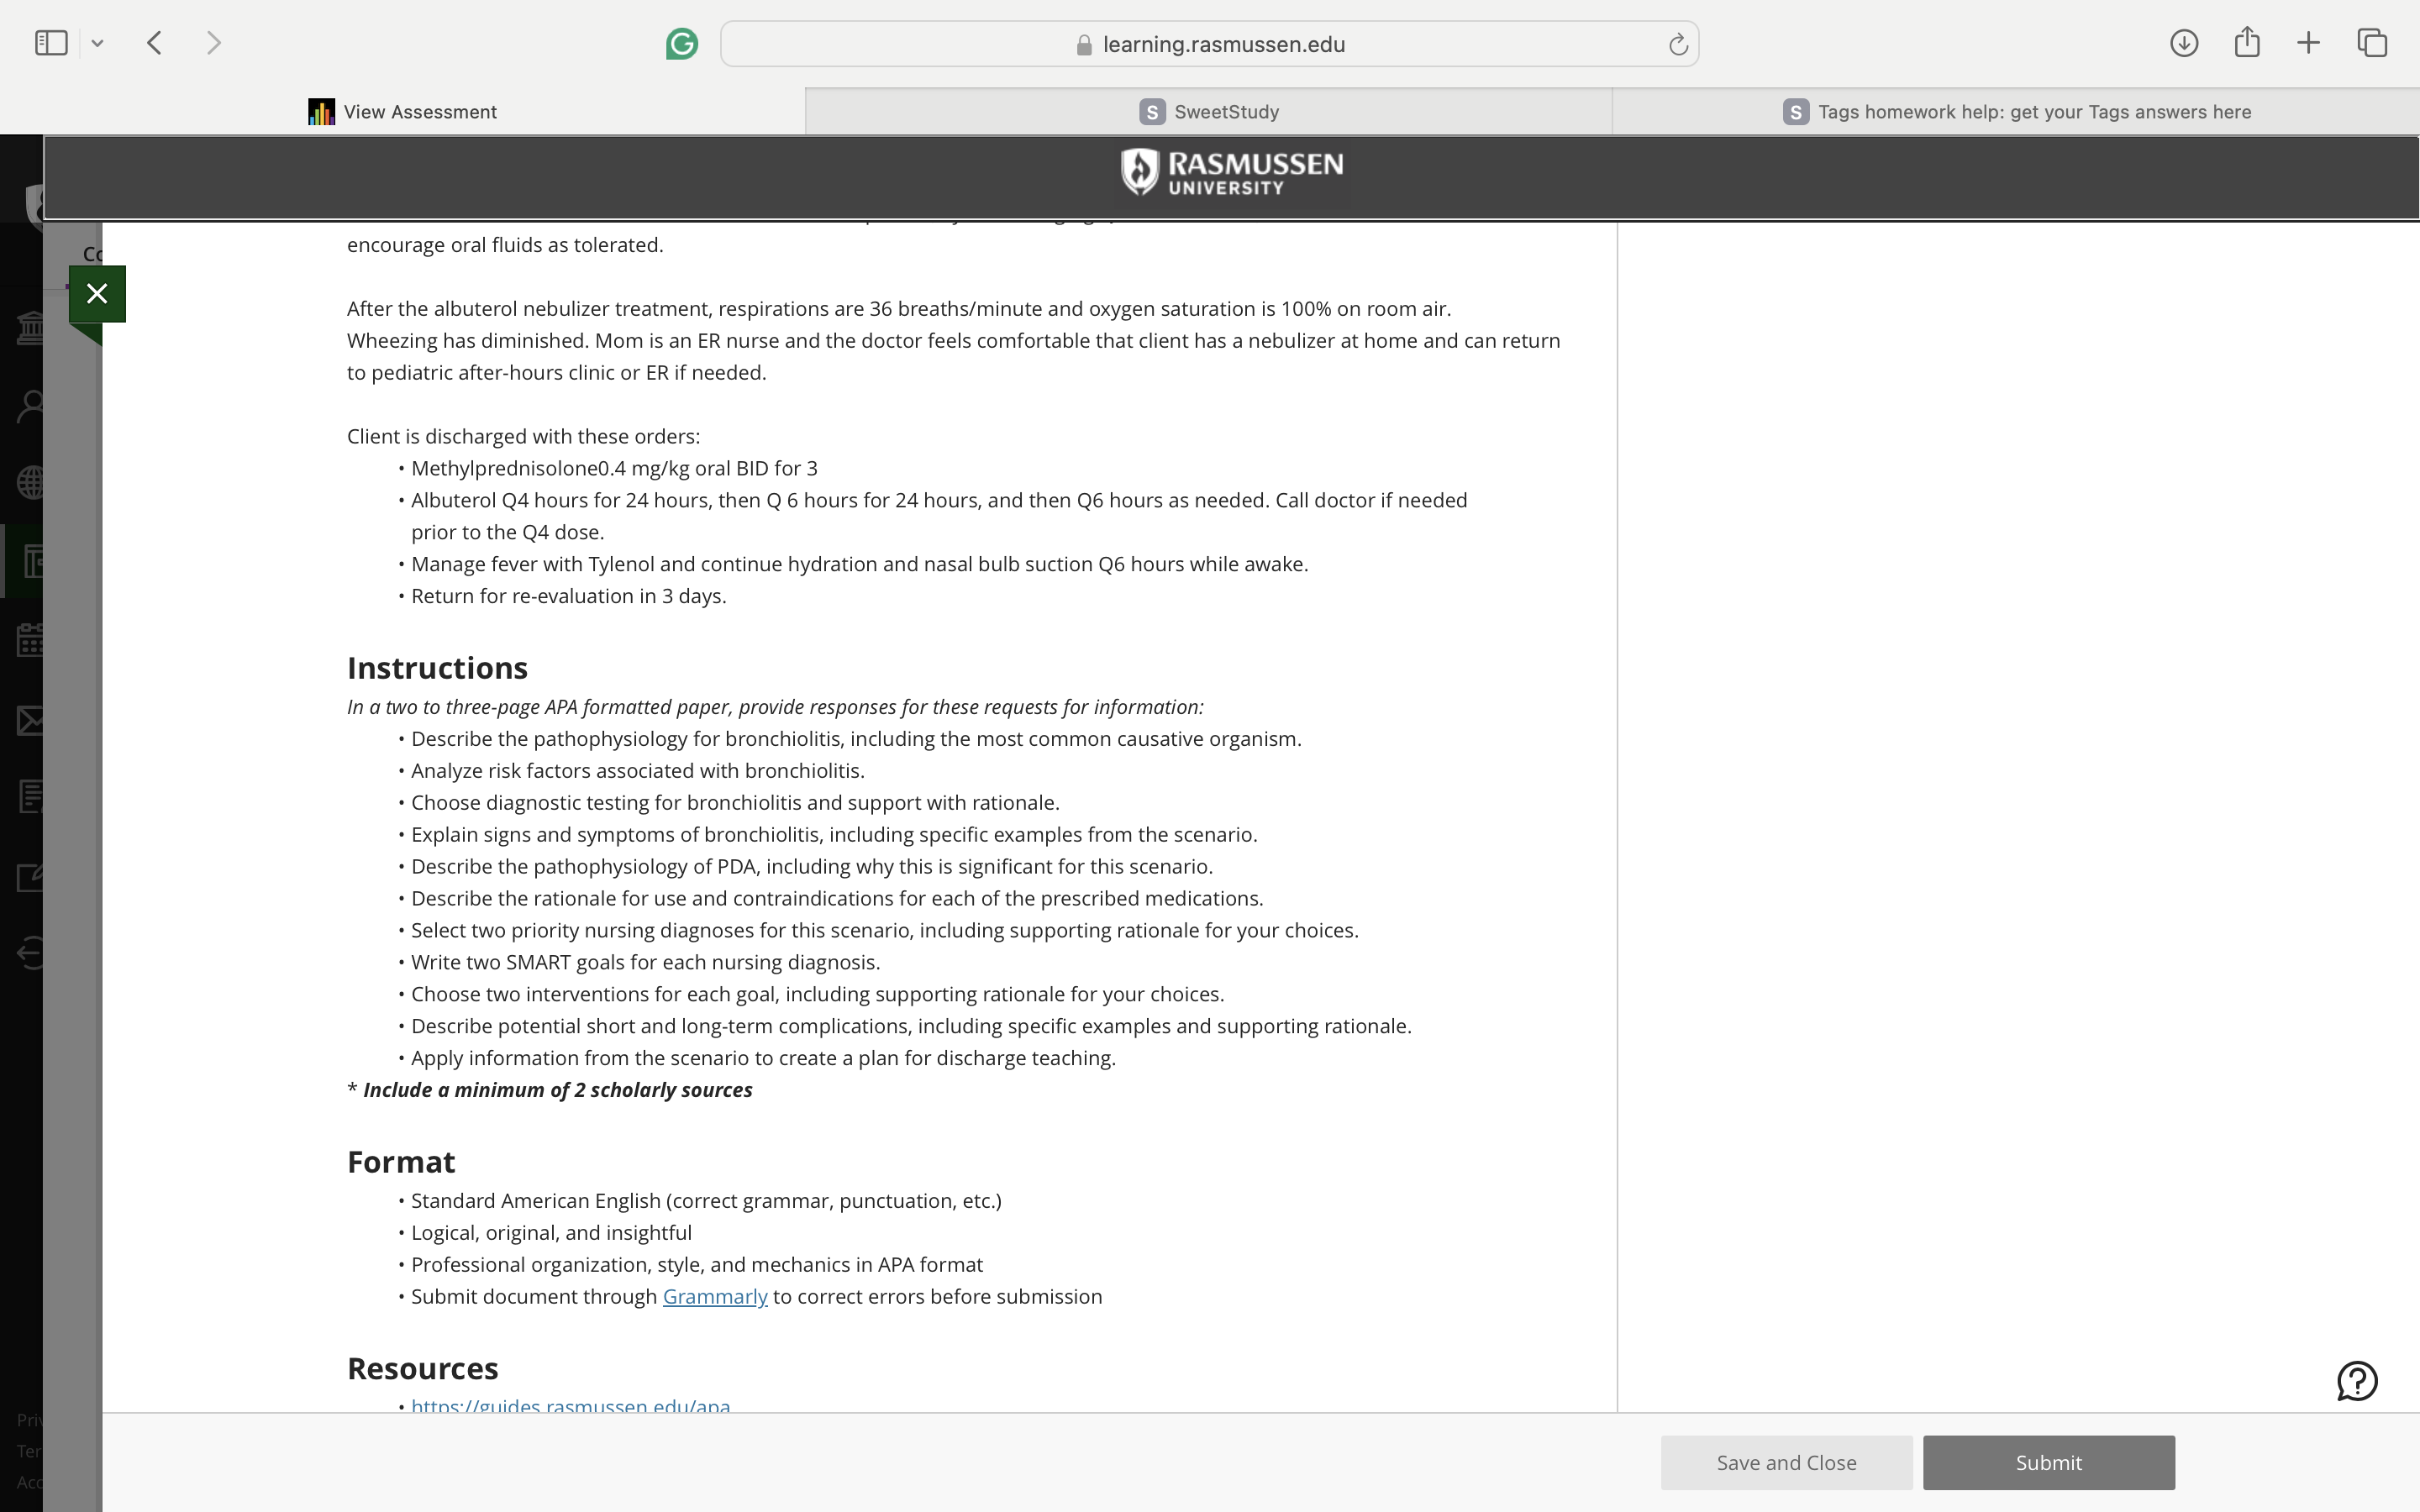Close the assessment panel with X button
The height and width of the screenshot is (1512, 2420).
97,294
